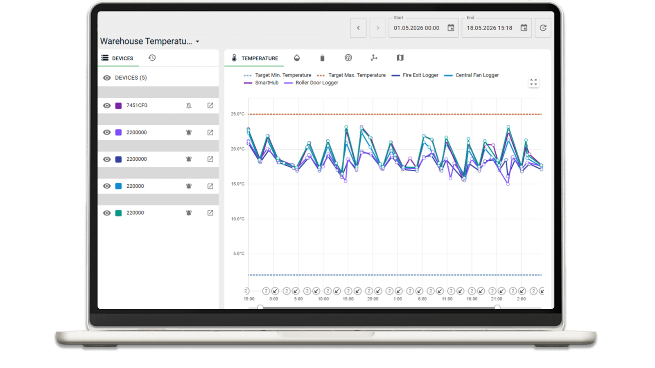Open the signal strength tab icon
655x368 pixels.
(348, 58)
